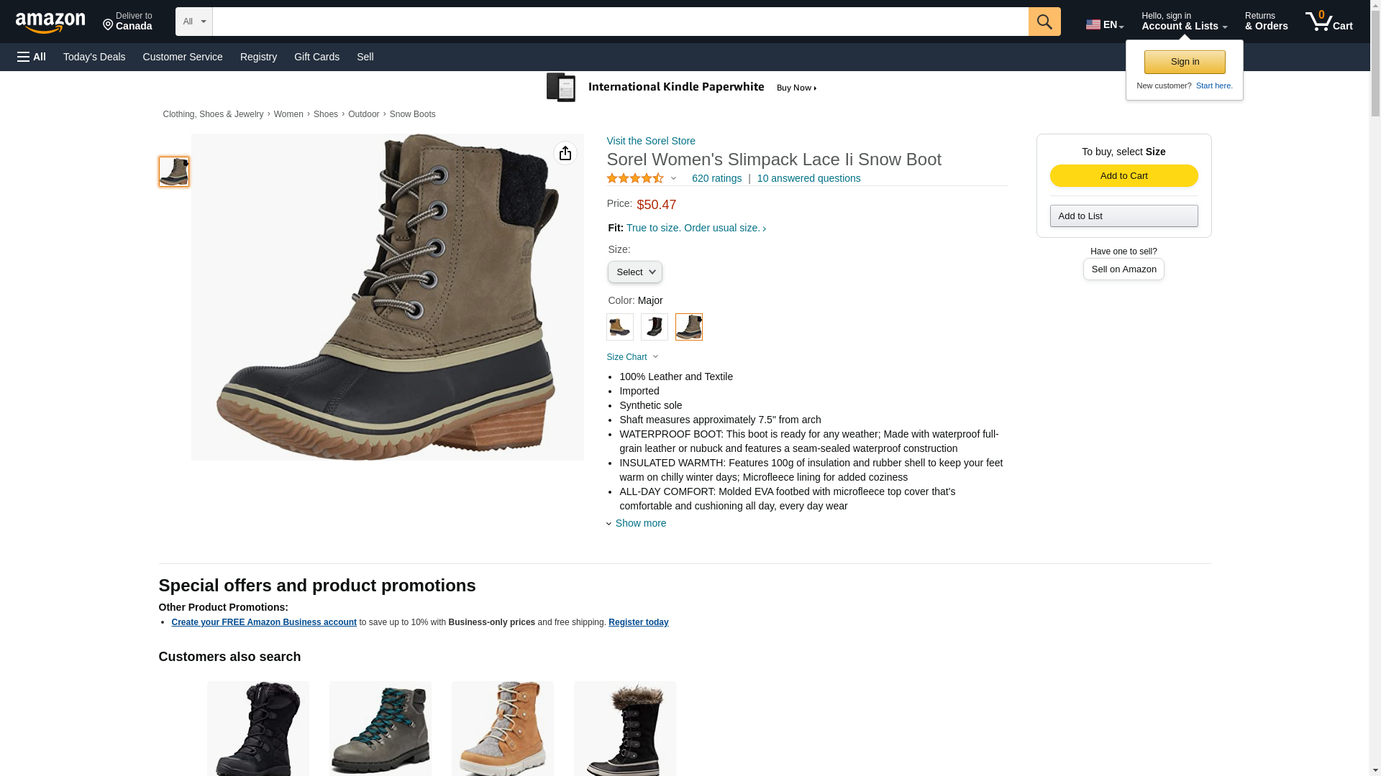Screen dimensions: 1381x776
Task: Click the share icon on product image
Action: pyautogui.click(x=565, y=153)
